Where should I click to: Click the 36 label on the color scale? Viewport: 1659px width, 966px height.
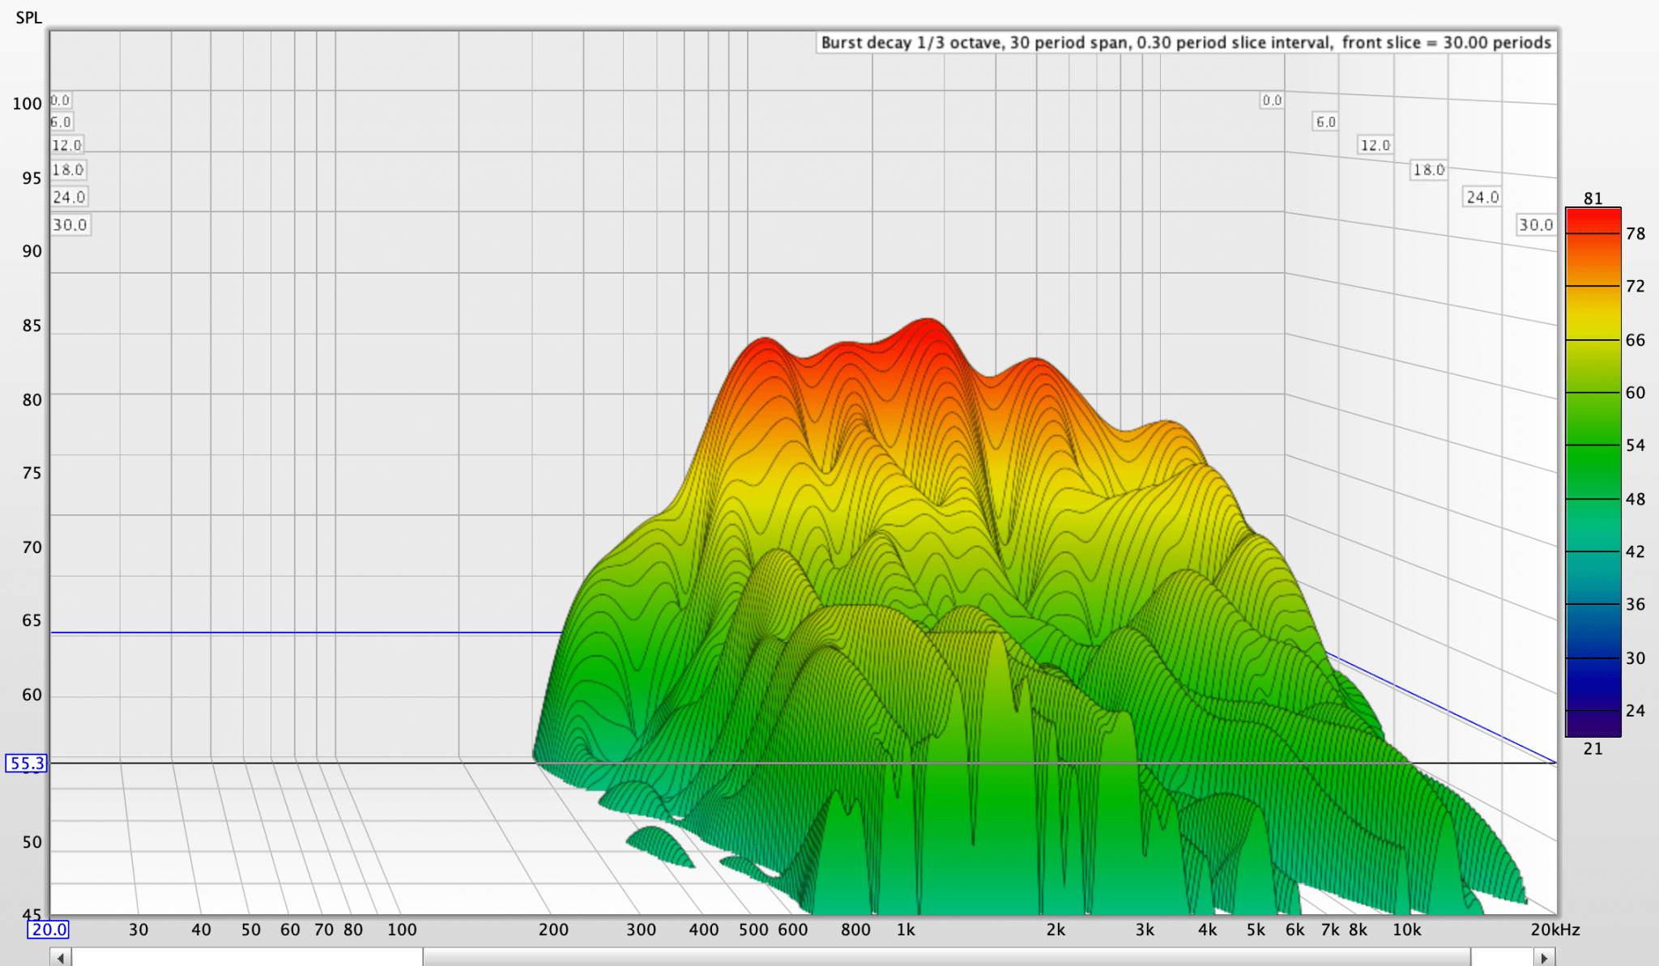tap(1636, 604)
